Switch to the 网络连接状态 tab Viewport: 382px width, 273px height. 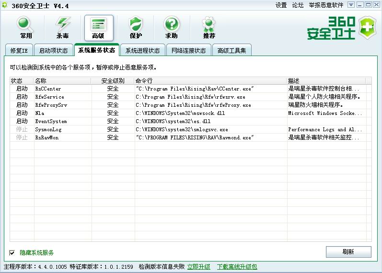pyautogui.click(x=188, y=50)
